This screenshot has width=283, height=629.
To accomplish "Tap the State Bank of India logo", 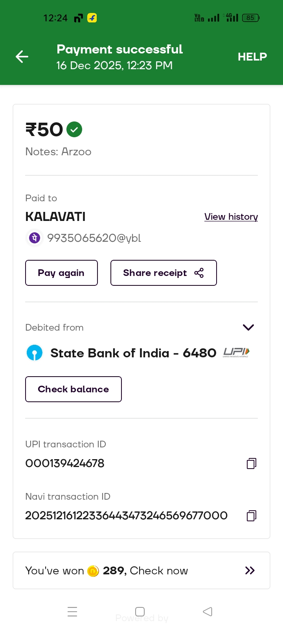I will tap(35, 353).
